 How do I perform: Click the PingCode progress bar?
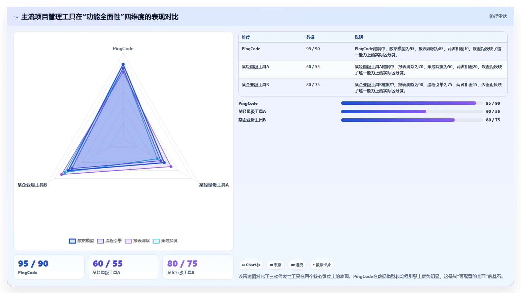coord(412,103)
